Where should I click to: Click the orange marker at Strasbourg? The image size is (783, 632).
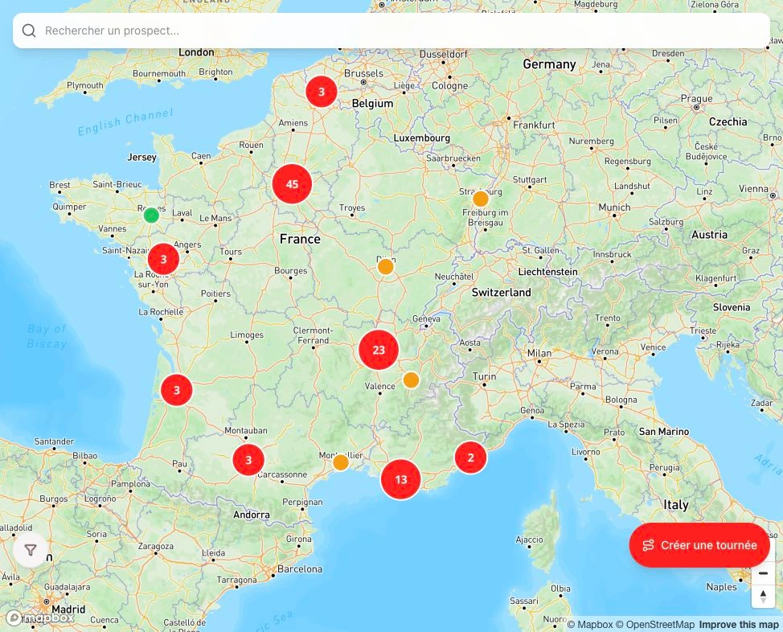pyautogui.click(x=481, y=199)
